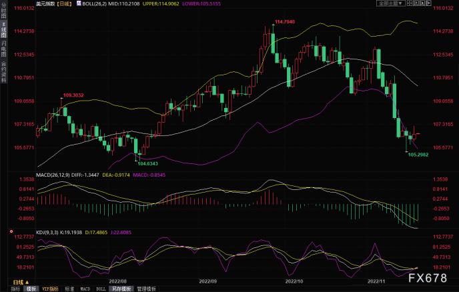Switch to 分时图 side tab
Screen dimensions: 459x292
(3, 11)
